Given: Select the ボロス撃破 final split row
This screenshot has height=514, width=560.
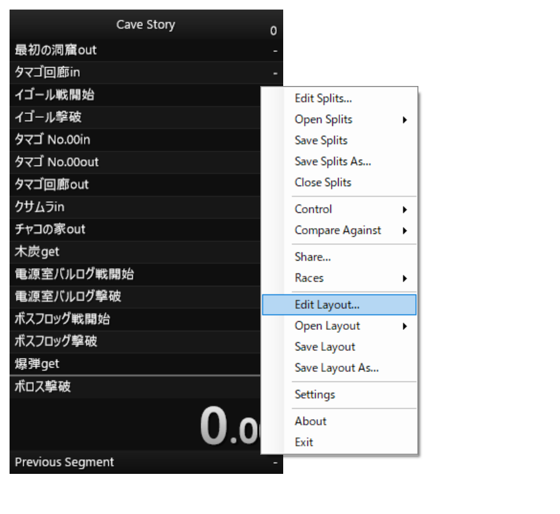Looking at the screenshot, I should (135, 387).
